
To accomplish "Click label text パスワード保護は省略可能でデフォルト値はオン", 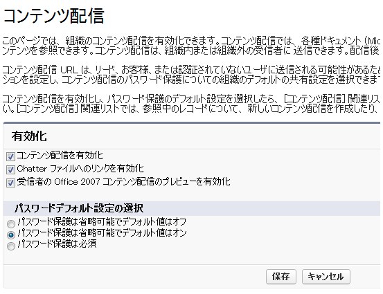I will 102,233.
